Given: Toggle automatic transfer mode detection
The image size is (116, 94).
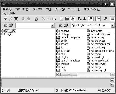Looking at the screenshot, I should pyautogui.click(x=73, y=19).
